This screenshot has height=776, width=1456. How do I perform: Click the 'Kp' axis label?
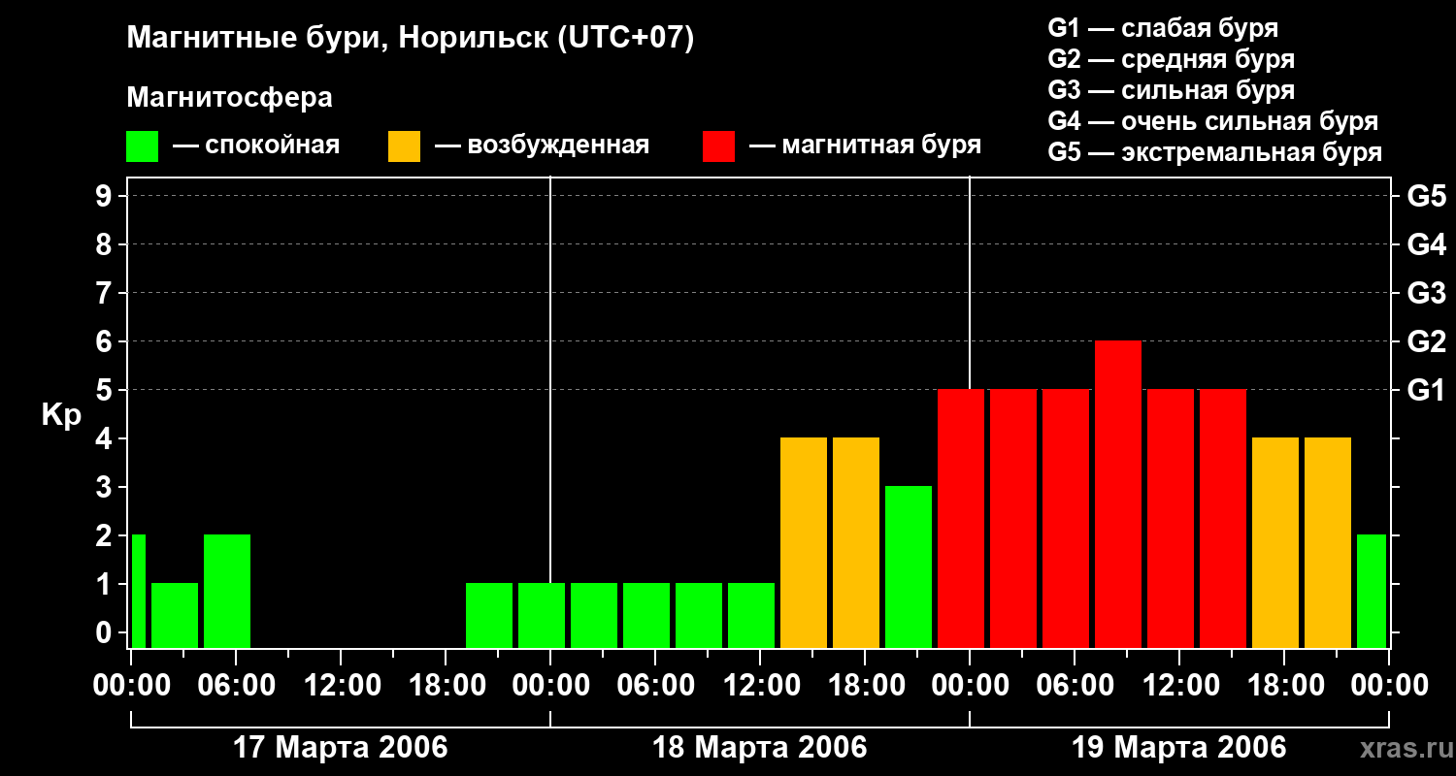pos(61,415)
